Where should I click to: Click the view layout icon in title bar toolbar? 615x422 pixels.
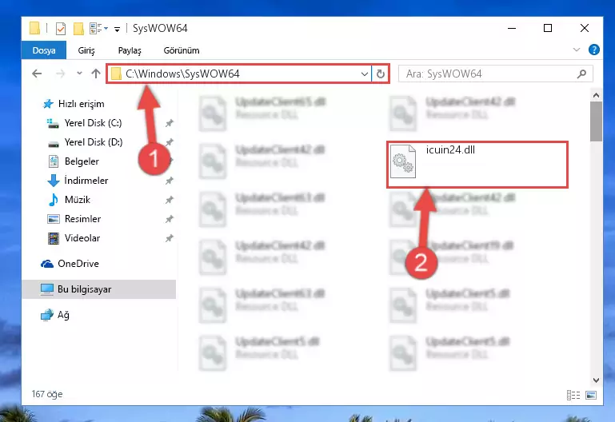click(96, 28)
